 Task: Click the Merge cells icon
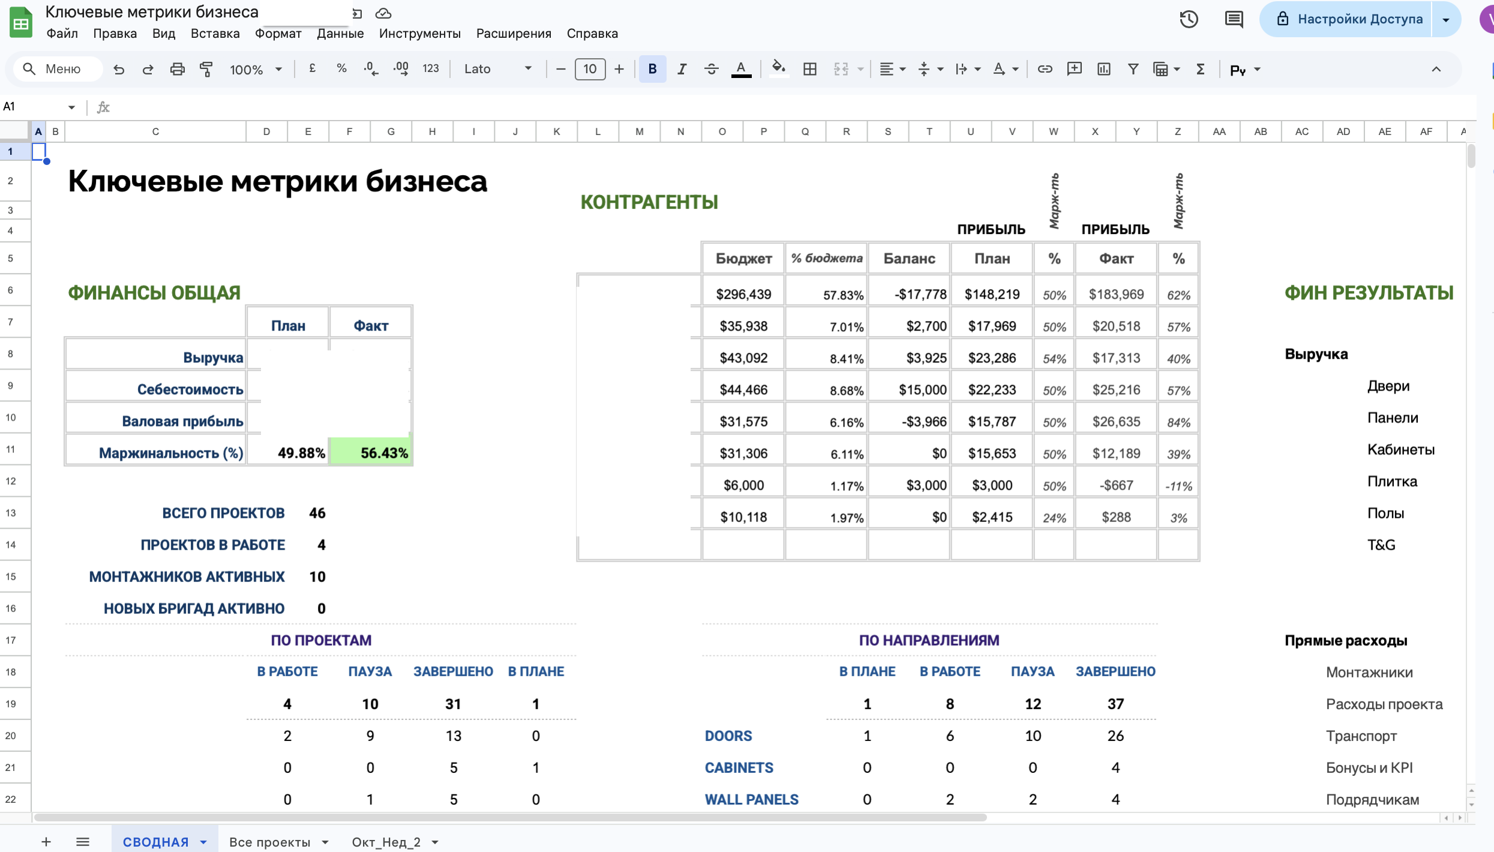pos(841,69)
